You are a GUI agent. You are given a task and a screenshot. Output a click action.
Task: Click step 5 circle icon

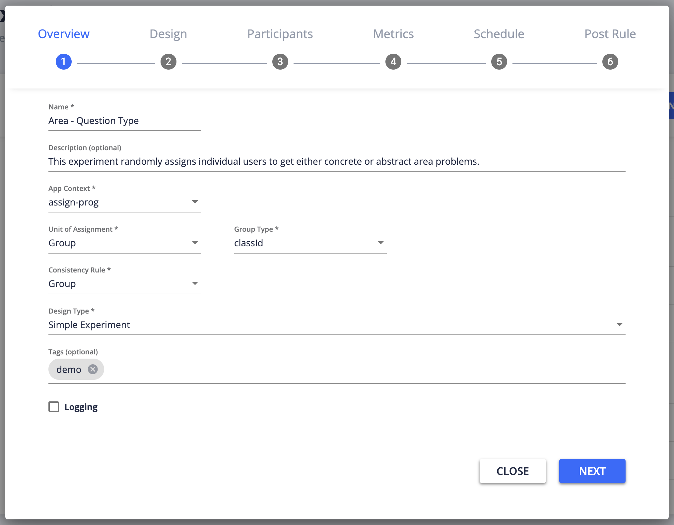[499, 62]
